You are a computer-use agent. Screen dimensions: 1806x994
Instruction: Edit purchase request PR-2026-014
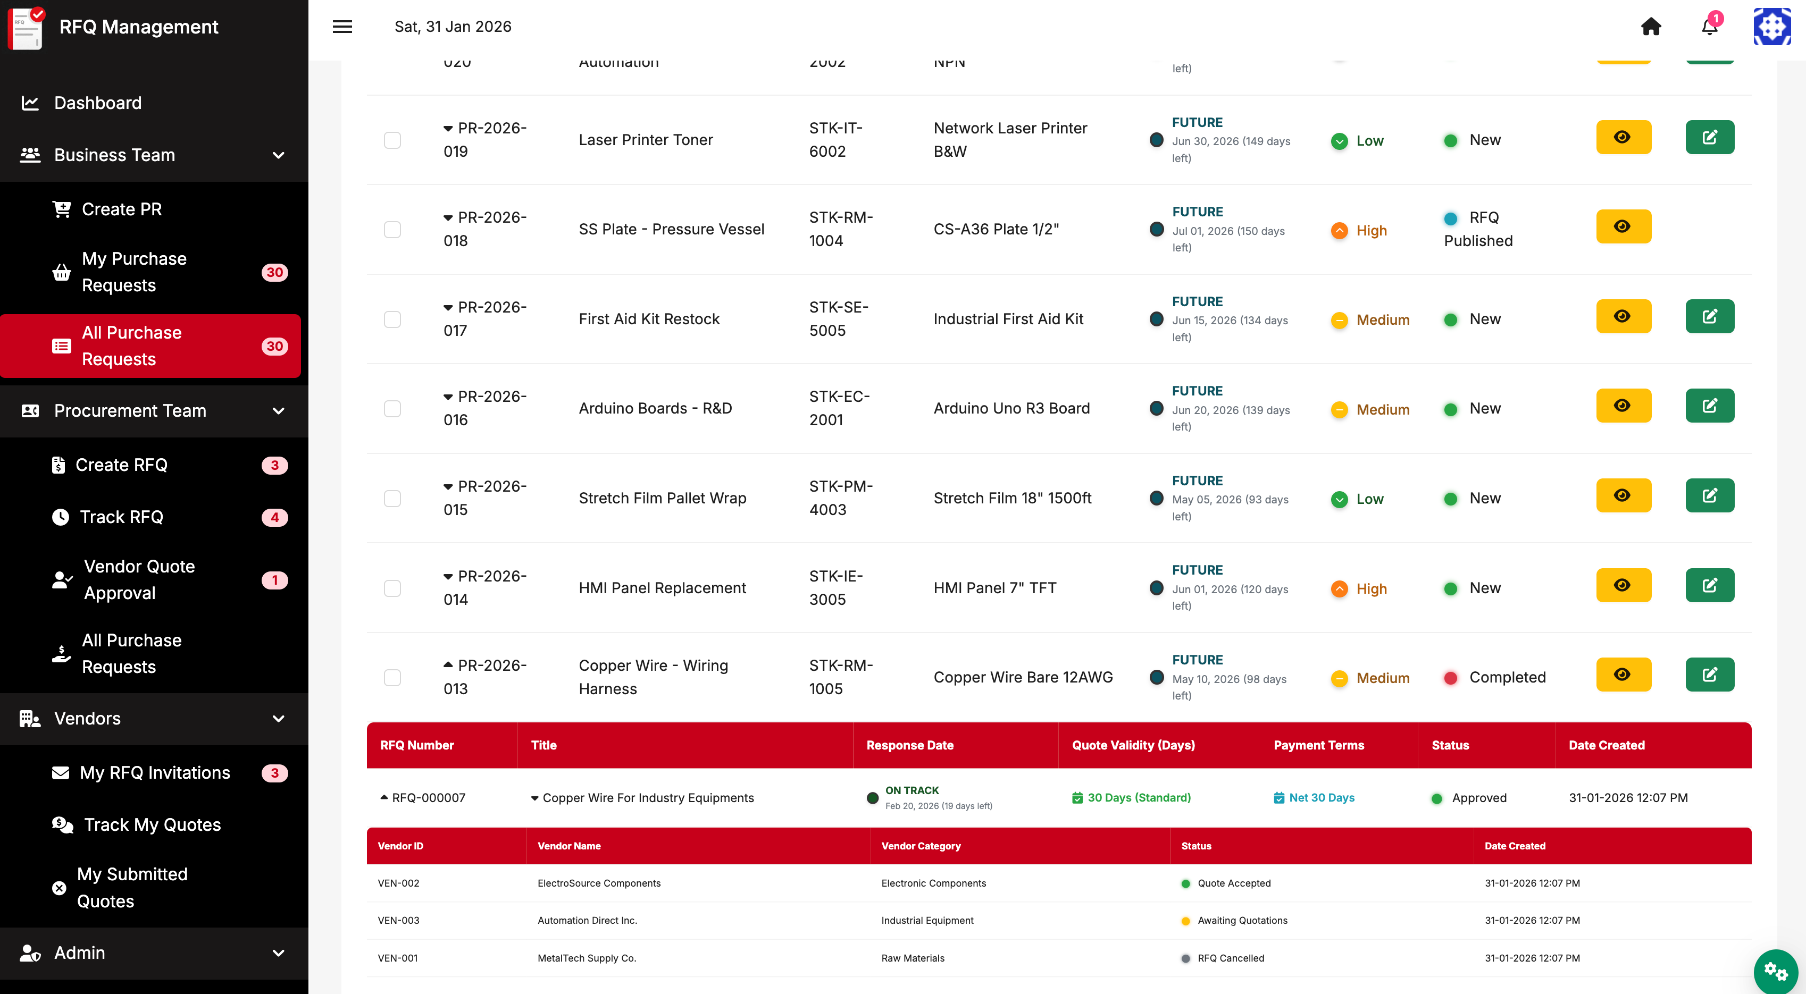(x=1710, y=585)
